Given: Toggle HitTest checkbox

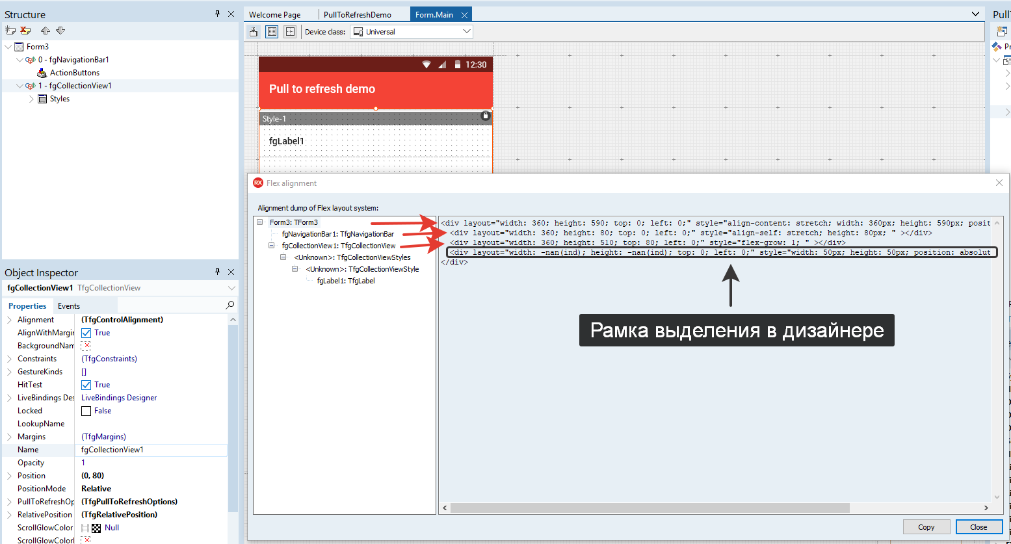Looking at the screenshot, I should coord(86,385).
